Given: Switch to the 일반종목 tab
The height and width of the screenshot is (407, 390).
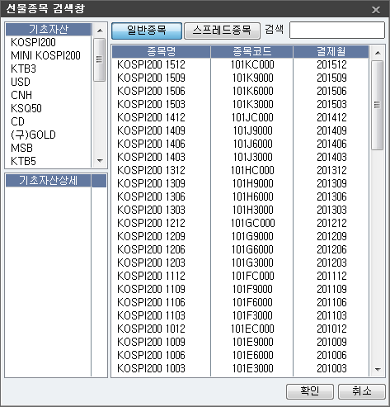Looking at the screenshot, I should click(147, 31).
